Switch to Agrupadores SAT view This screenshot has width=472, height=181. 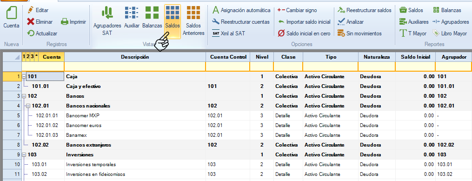(107, 21)
